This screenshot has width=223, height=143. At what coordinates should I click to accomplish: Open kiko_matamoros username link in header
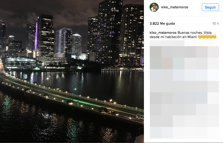click(175, 7)
